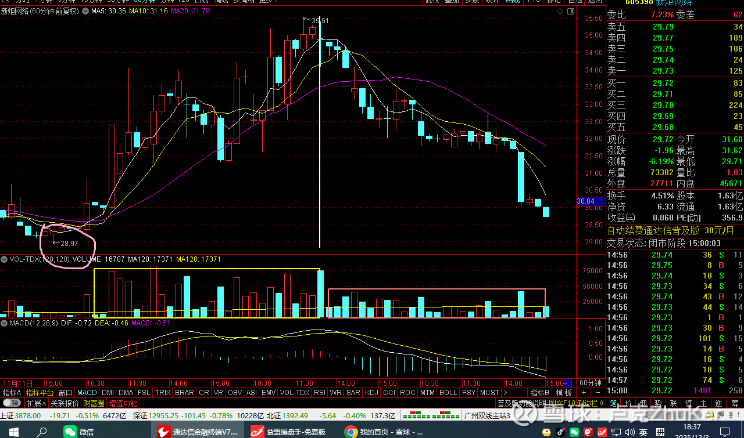Click the TikTok icon in system tray
Image resolution: width=744 pixels, height=438 pixels.
pos(560,432)
